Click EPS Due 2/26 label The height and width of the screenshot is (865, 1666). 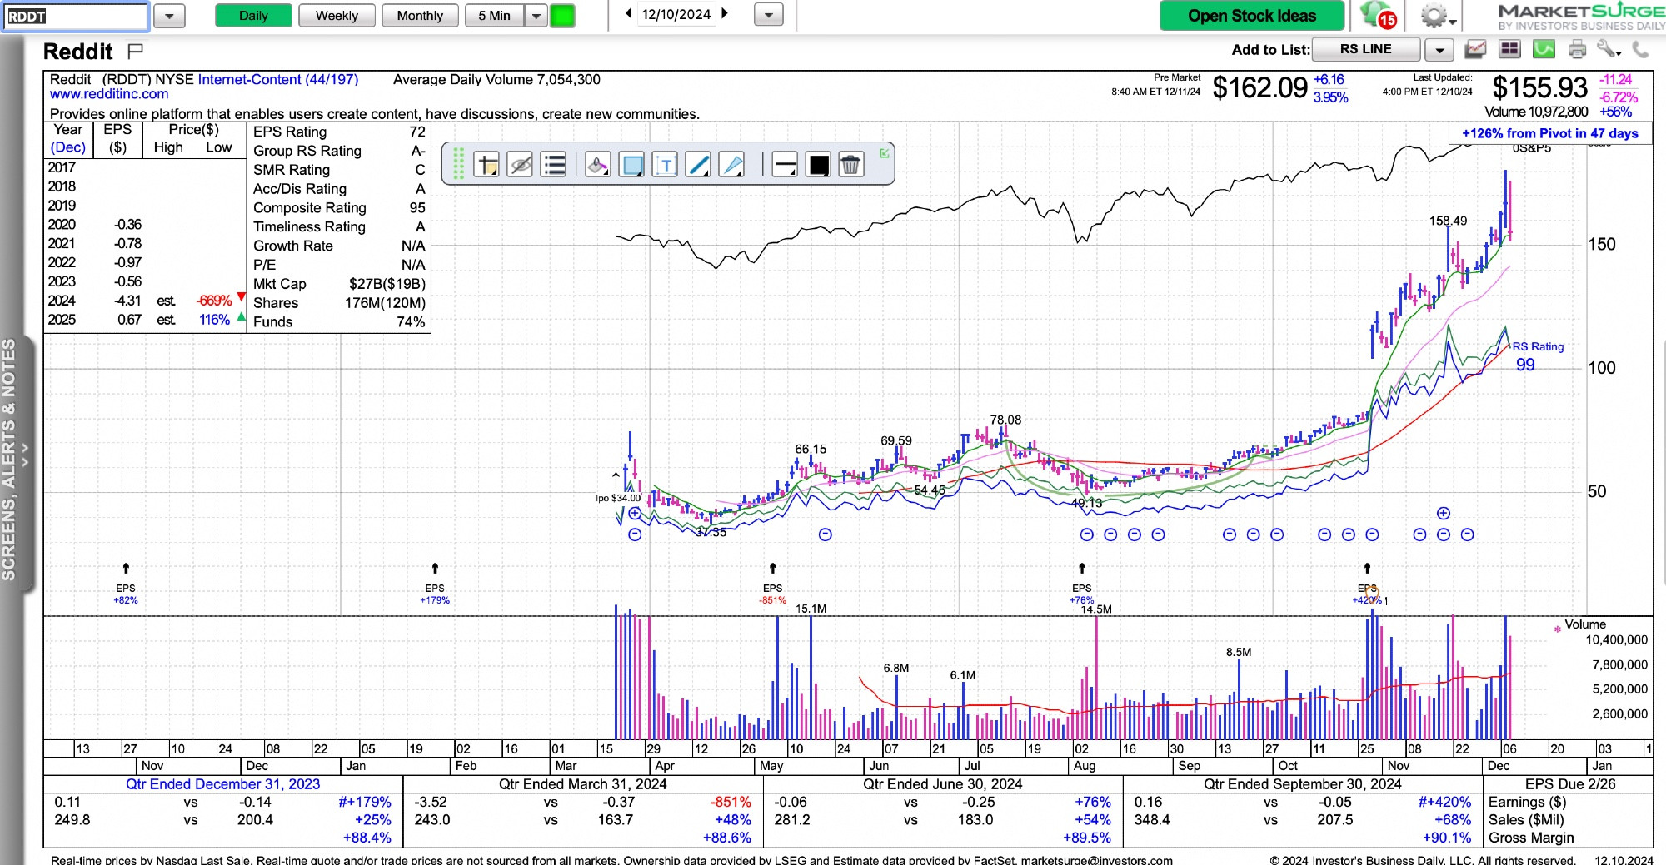(x=1569, y=784)
